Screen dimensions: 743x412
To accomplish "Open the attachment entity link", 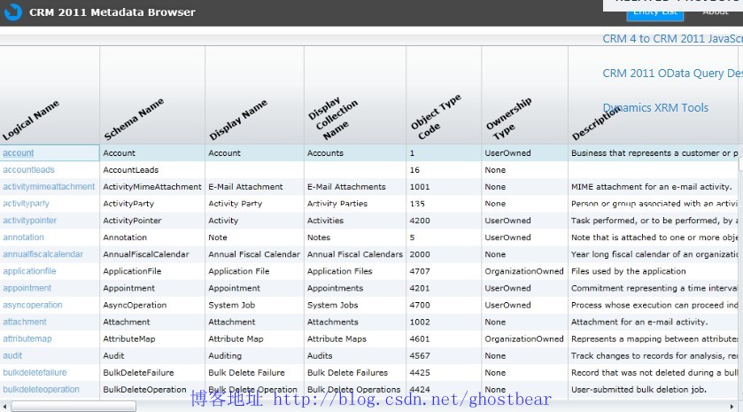I will click(25, 322).
